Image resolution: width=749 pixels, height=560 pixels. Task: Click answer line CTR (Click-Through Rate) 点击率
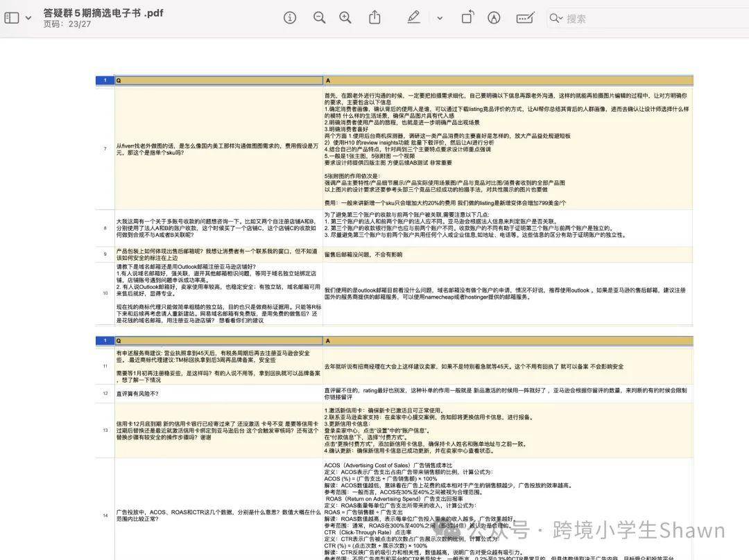[x=368, y=532]
